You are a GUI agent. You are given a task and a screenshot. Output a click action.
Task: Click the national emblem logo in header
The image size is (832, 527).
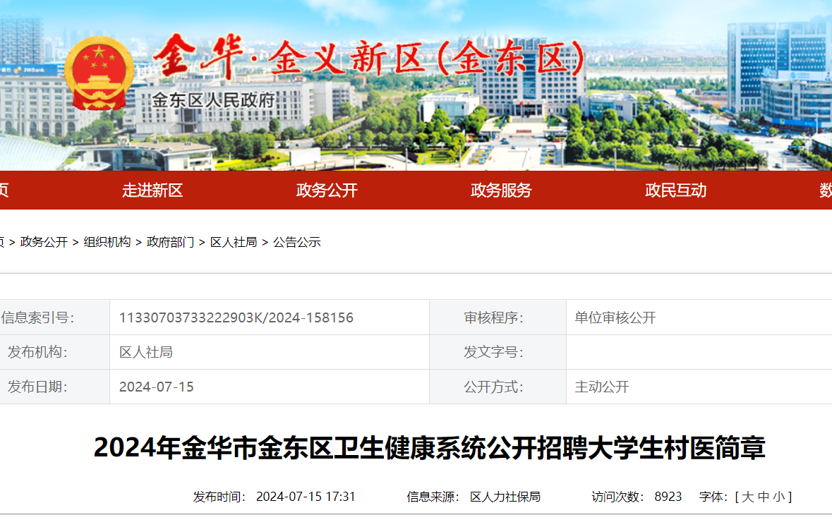(100, 73)
